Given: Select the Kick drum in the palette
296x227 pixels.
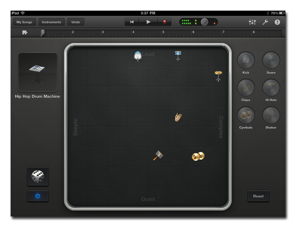Looking at the screenshot, I should pyautogui.click(x=246, y=60).
